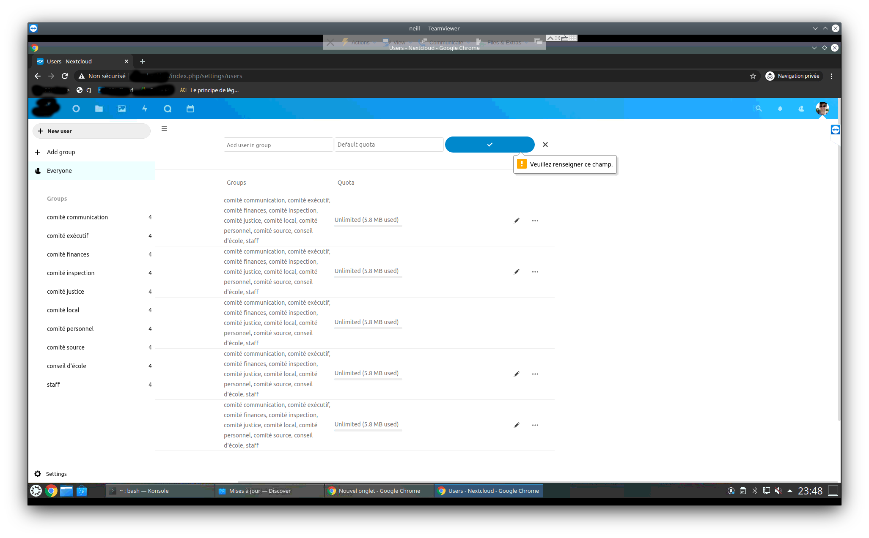Open three-dots actions menu on last user row
This screenshot has width=869, height=538.
point(535,425)
